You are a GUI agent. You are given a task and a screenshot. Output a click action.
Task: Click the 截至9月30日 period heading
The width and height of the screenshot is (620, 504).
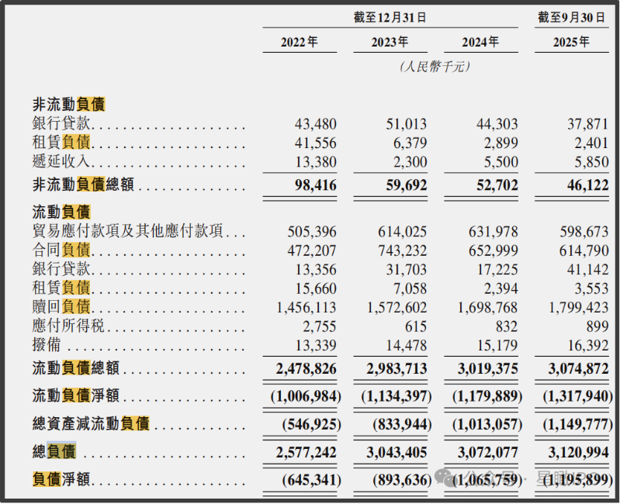pos(571,17)
